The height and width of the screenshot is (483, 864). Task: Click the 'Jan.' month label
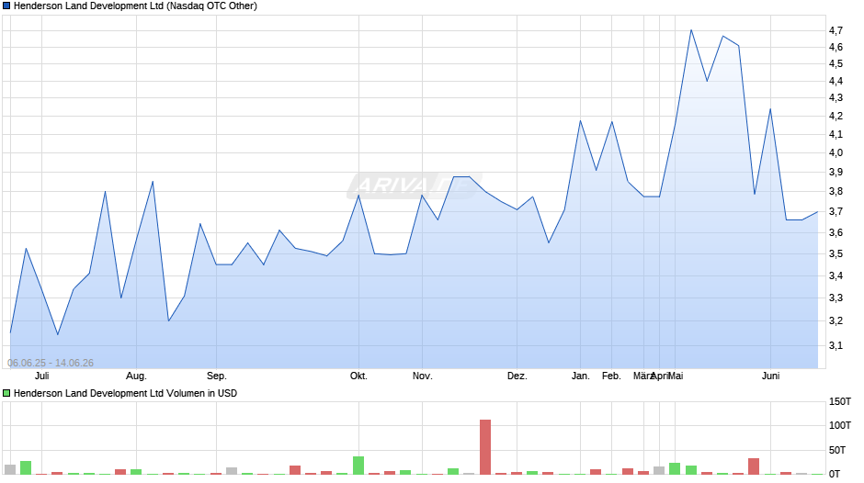(x=580, y=376)
